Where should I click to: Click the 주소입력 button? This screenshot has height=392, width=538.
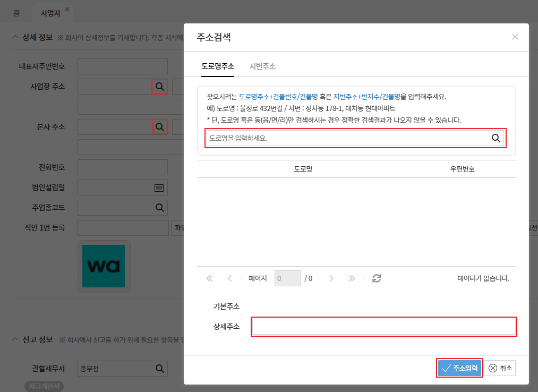[460, 368]
